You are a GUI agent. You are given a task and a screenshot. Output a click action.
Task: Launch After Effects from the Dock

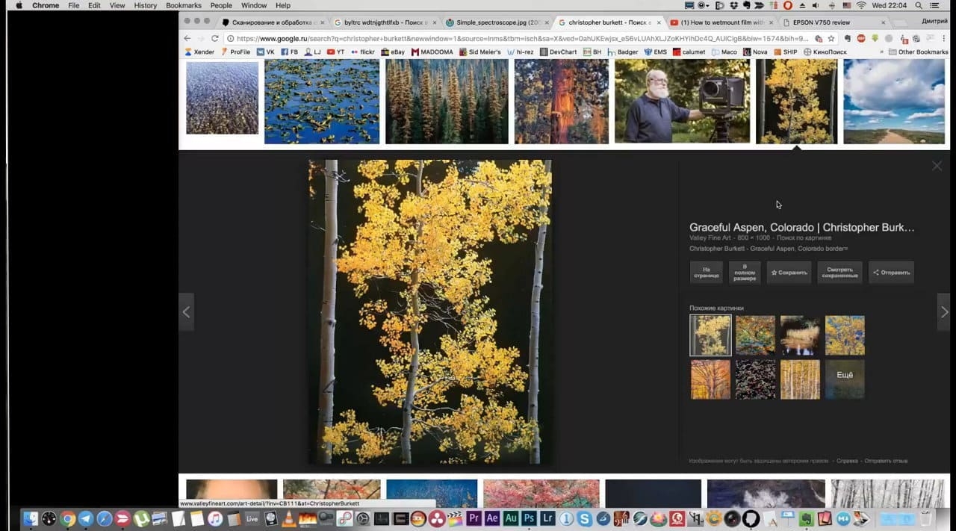click(492, 518)
